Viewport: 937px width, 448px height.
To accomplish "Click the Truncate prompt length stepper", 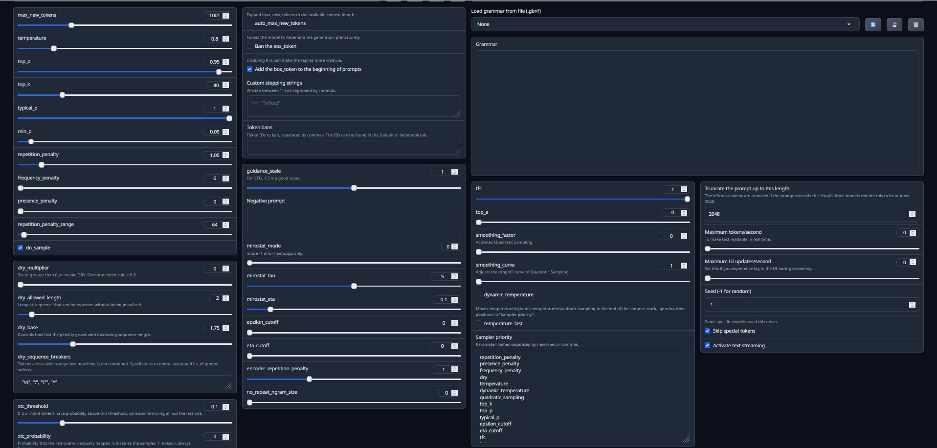I will click(912, 214).
